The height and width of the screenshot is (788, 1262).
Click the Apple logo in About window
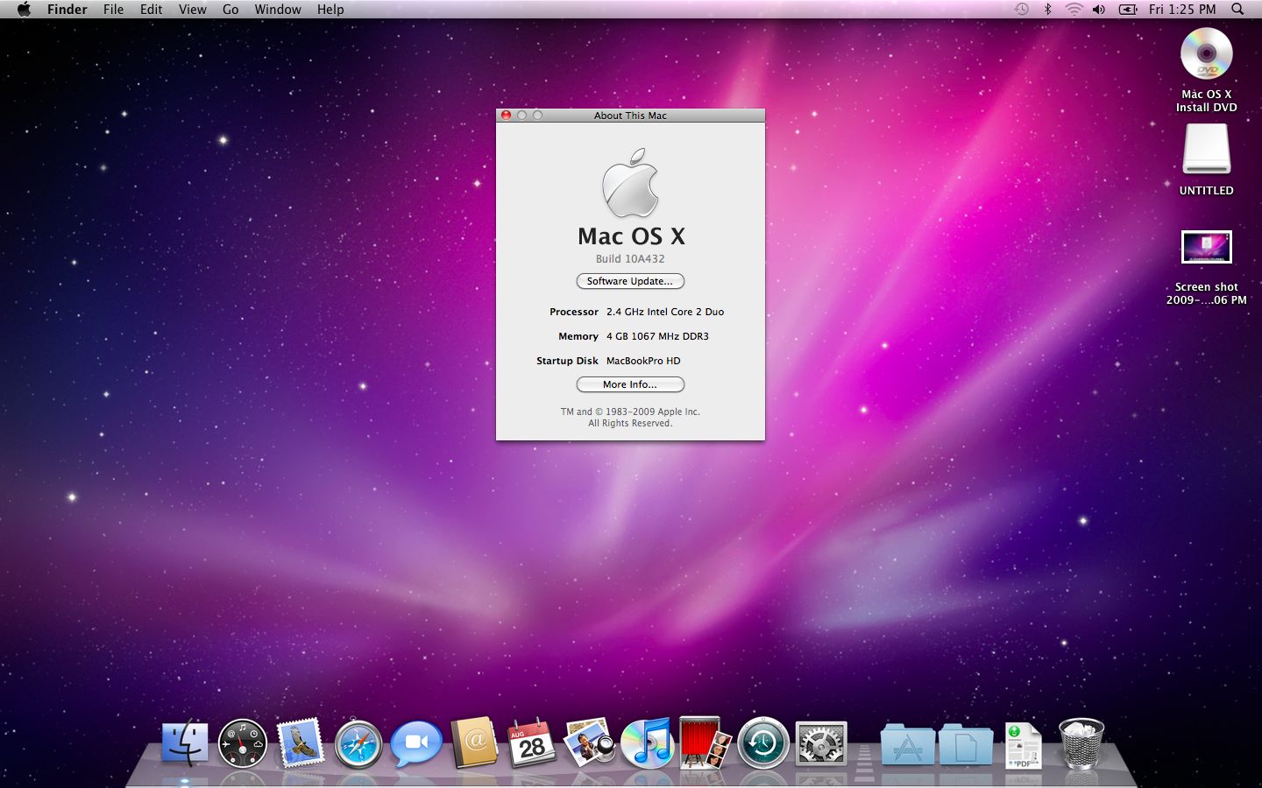pos(630,182)
